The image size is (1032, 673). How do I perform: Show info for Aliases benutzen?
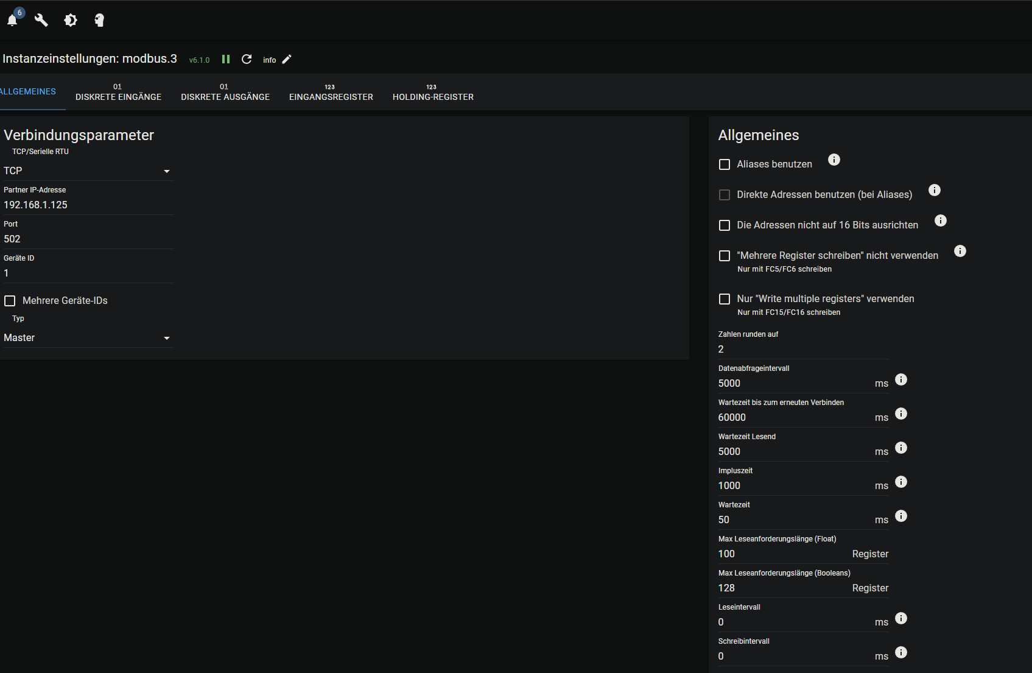(x=834, y=160)
